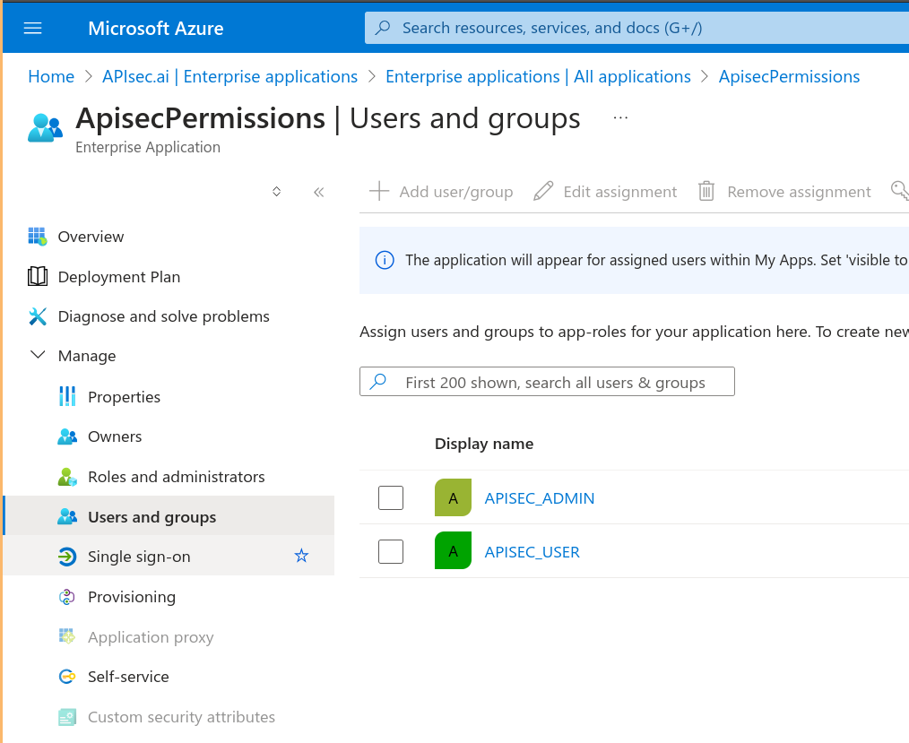Viewport: 909px width, 743px height.
Task: Open Roles and administrators menu item
Action: click(x=176, y=477)
